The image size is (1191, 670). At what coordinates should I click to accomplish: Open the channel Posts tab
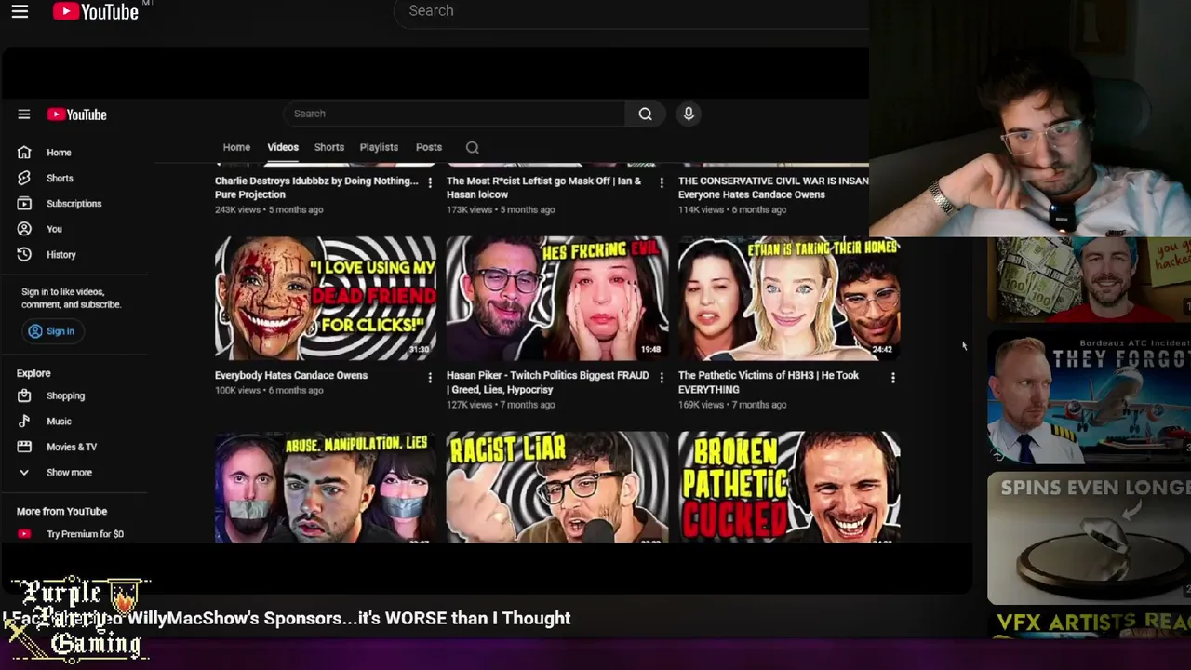pyautogui.click(x=429, y=147)
